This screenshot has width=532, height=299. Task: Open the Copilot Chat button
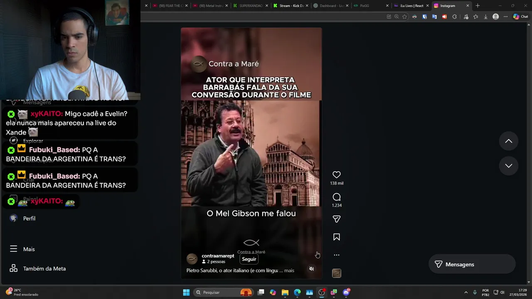(x=520, y=17)
